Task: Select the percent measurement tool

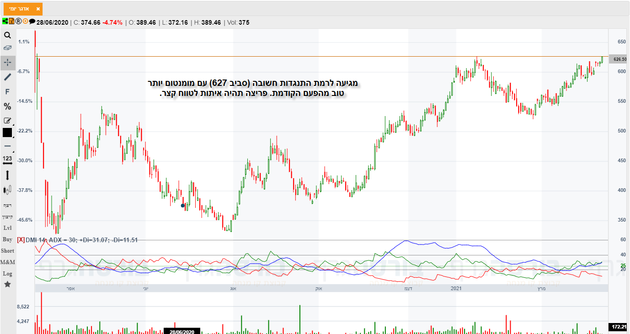Action: (x=7, y=106)
